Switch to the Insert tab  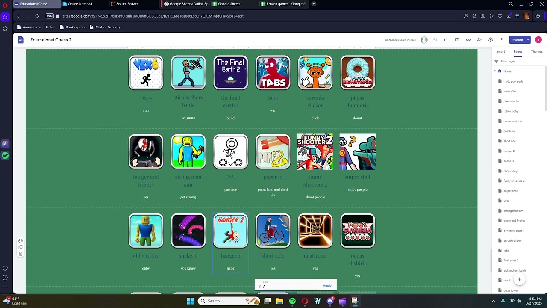[x=500, y=52]
